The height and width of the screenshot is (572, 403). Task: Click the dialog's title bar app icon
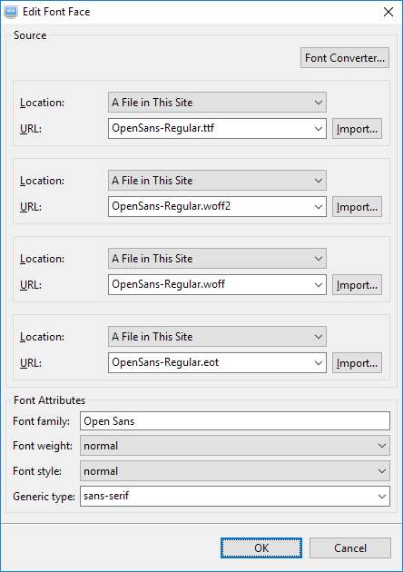tap(11, 12)
